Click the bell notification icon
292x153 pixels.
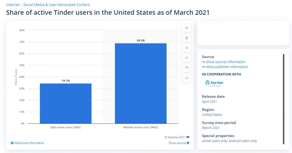pyautogui.click(x=187, y=38)
